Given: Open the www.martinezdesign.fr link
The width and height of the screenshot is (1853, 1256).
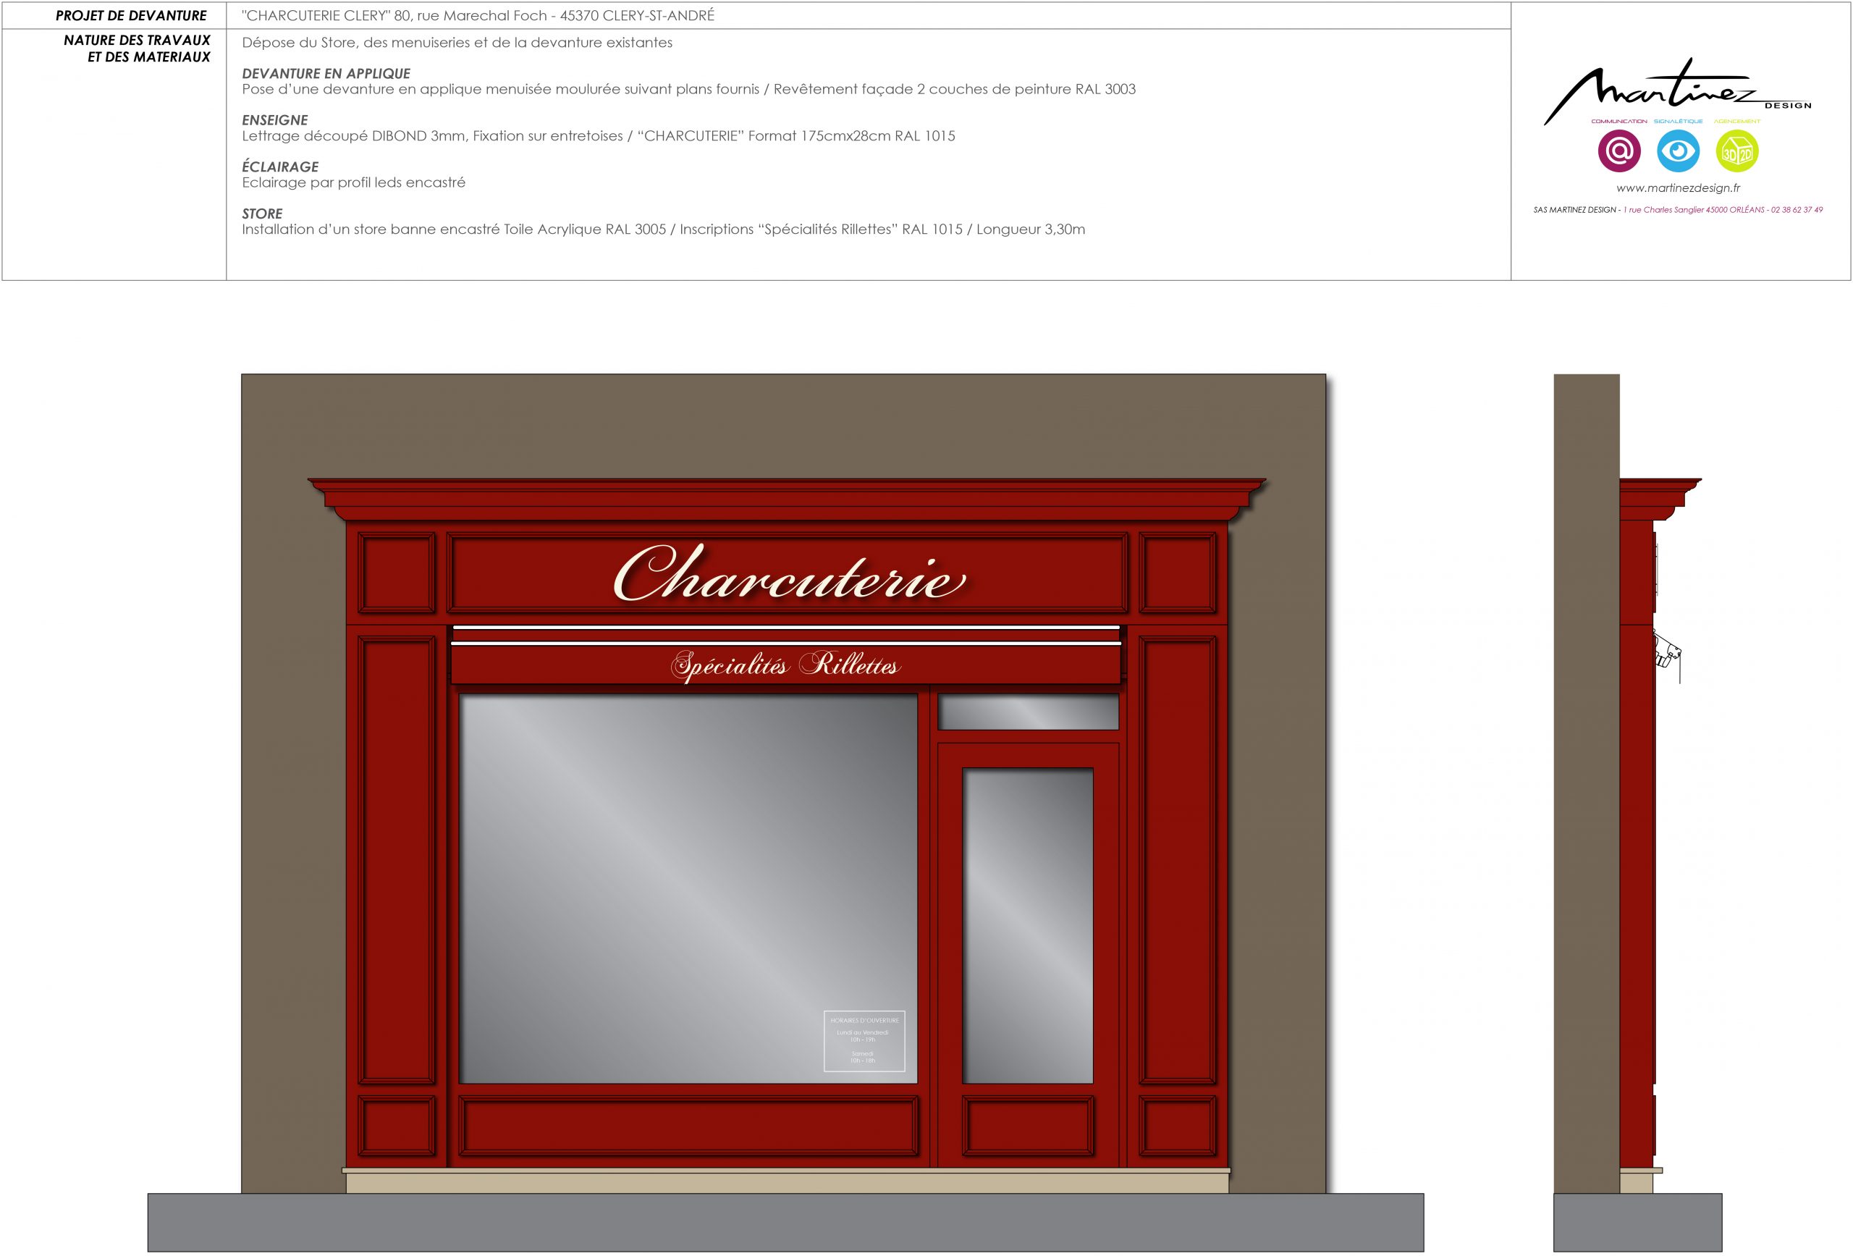Looking at the screenshot, I should pyautogui.click(x=1678, y=188).
